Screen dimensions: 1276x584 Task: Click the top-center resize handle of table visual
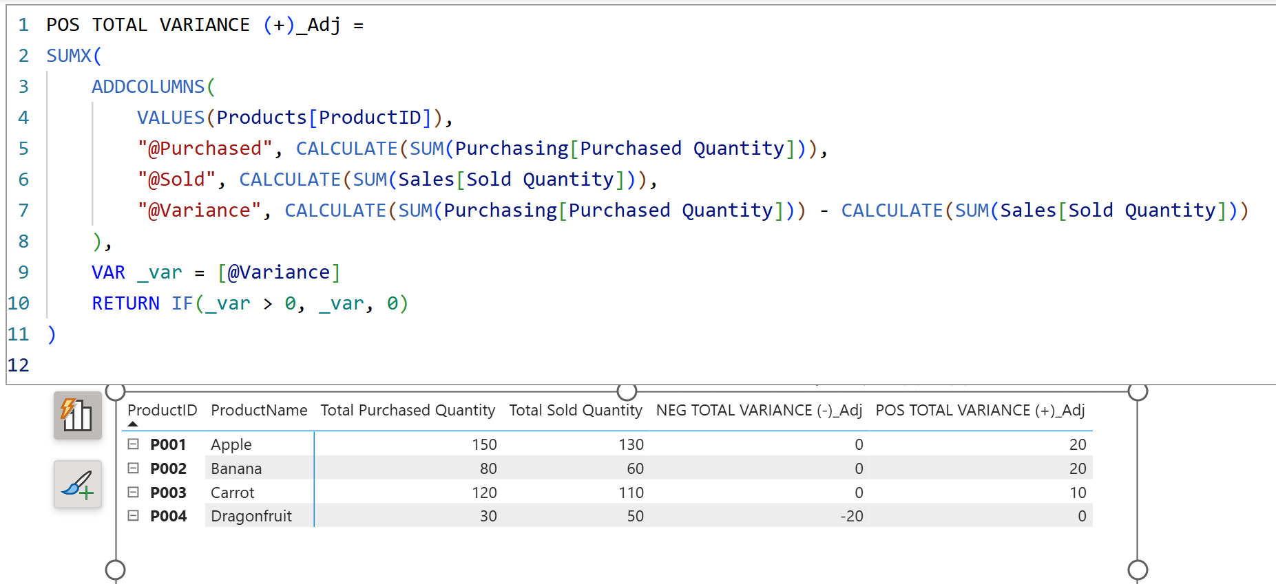coord(627,391)
